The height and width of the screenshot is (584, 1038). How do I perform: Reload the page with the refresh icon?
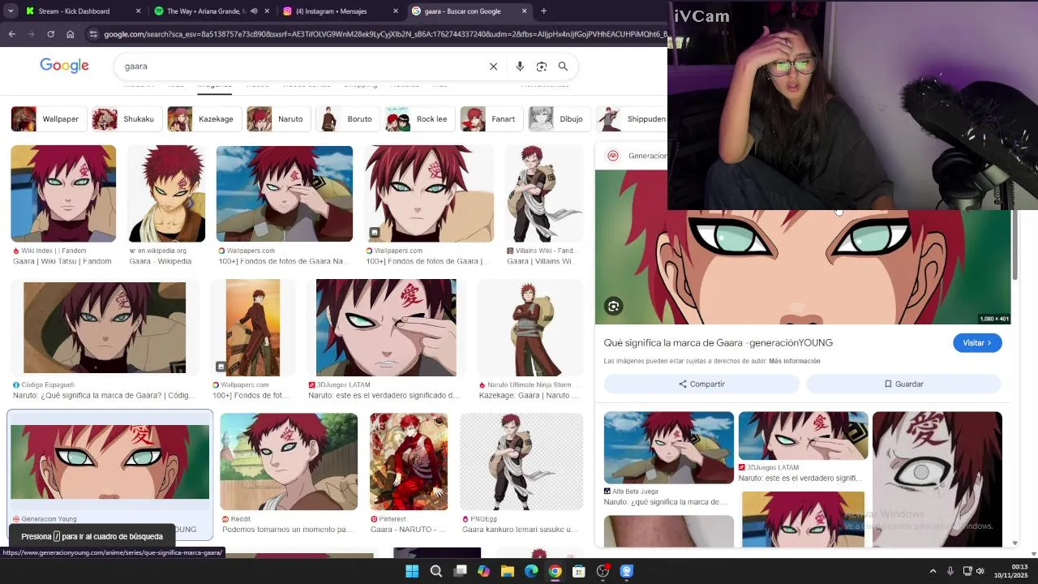(50, 34)
